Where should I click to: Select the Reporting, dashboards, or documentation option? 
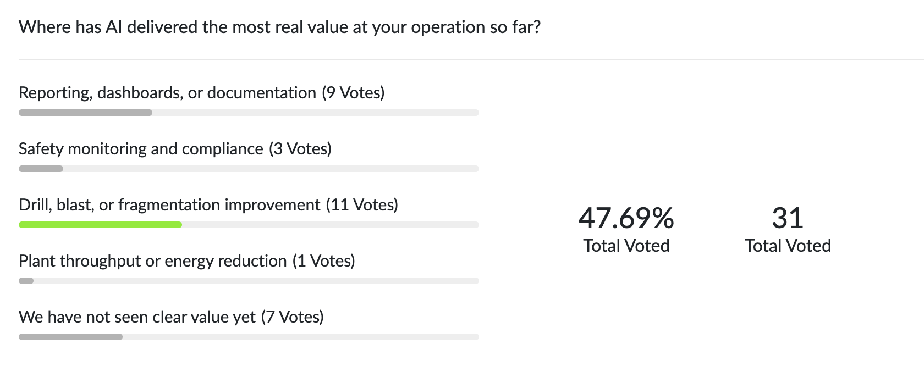tap(167, 93)
